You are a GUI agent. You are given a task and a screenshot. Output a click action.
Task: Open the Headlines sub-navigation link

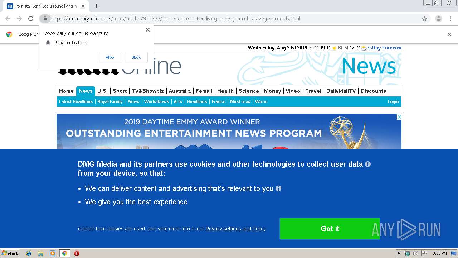tap(197, 102)
